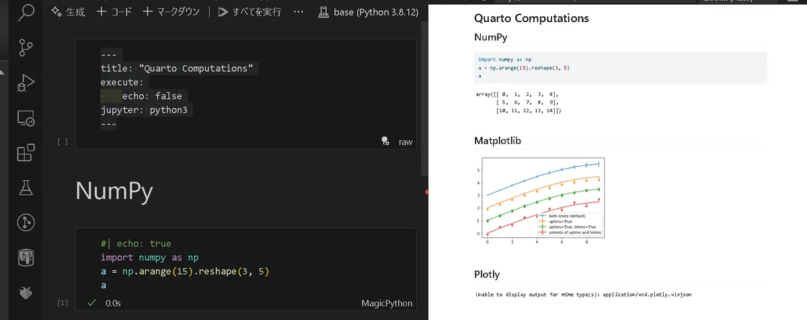
Task: Click the Quarto Computations title in preview
Action: (x=531, y=18)
